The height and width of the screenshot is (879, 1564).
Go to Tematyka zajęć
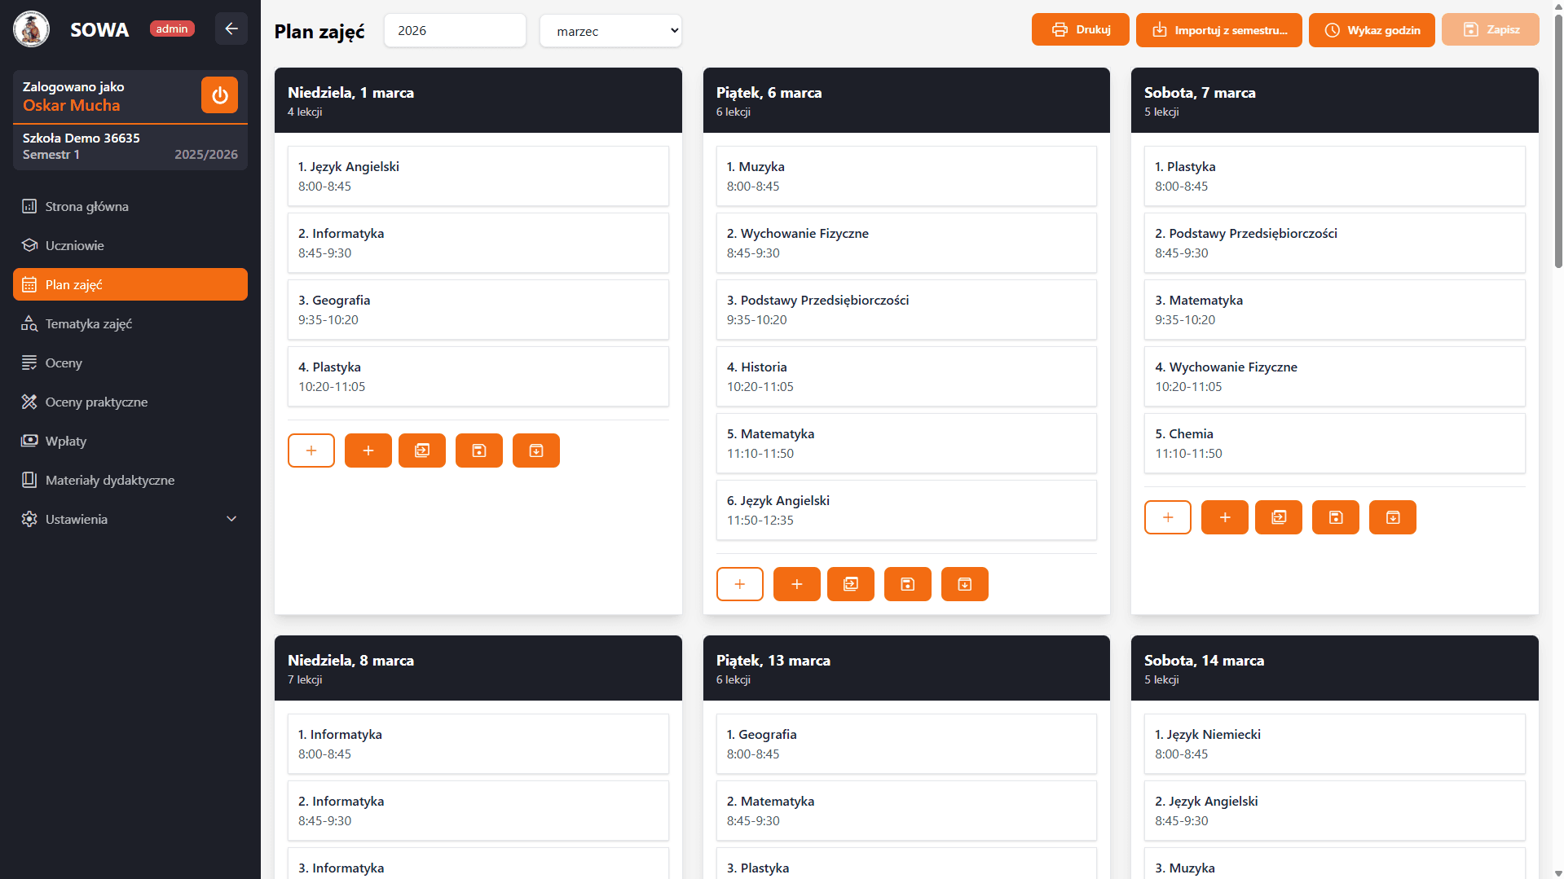130,323
